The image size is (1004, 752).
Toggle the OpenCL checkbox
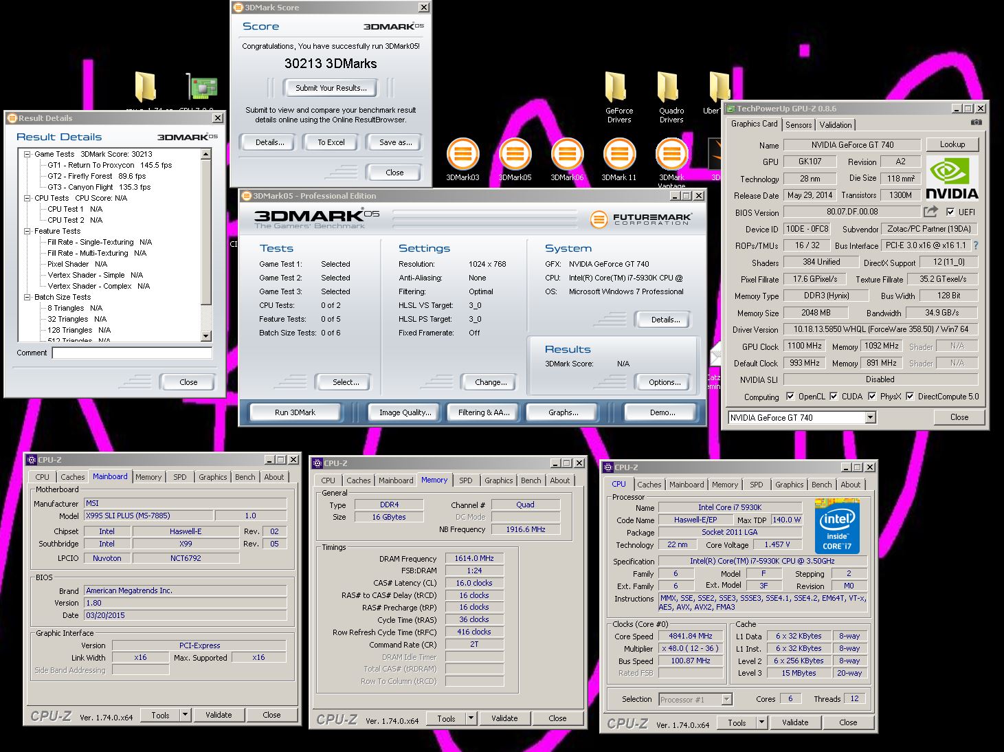pyautogui.click(x=790, y=397)
